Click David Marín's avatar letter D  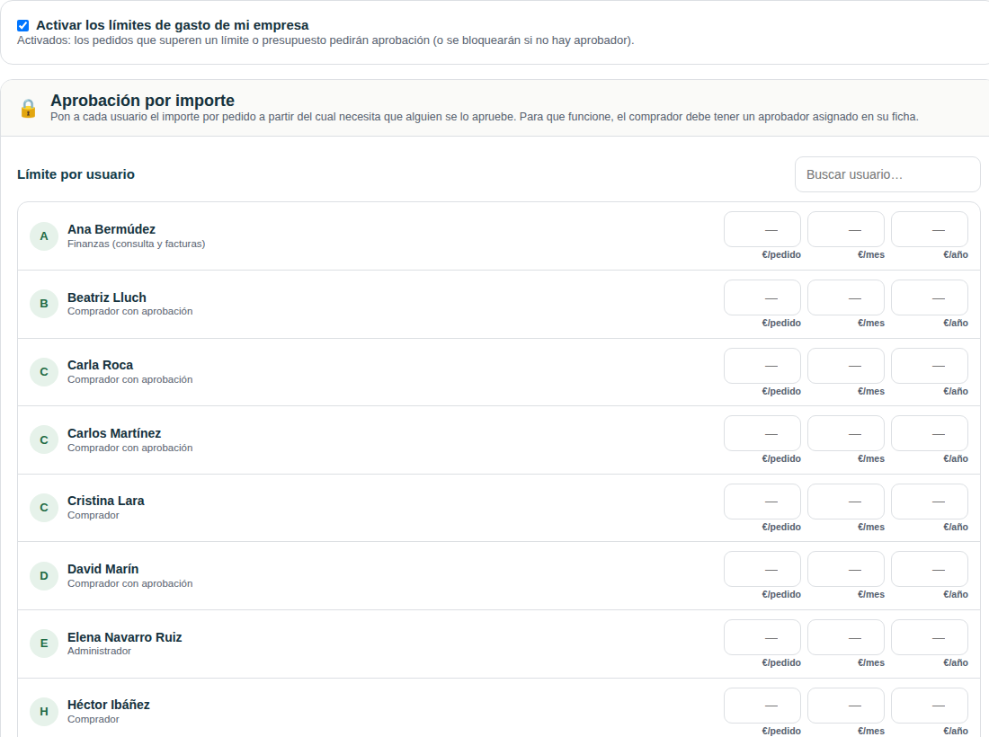pyautogui.click(x=44, y=575)
